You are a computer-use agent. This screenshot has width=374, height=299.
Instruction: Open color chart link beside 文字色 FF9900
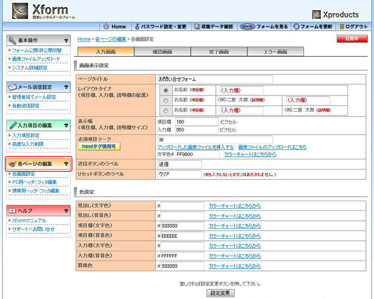click(x=250, y=154)
